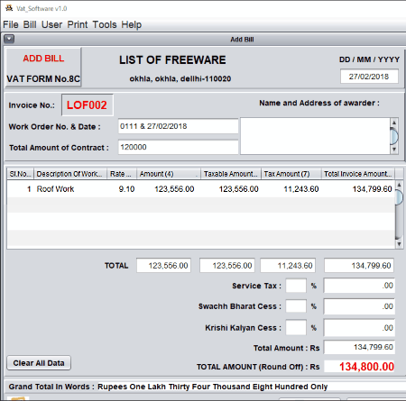Click the address box scrollbar thumb
Image resolution: width=406 pixels, height=401 pixels.
394,136
